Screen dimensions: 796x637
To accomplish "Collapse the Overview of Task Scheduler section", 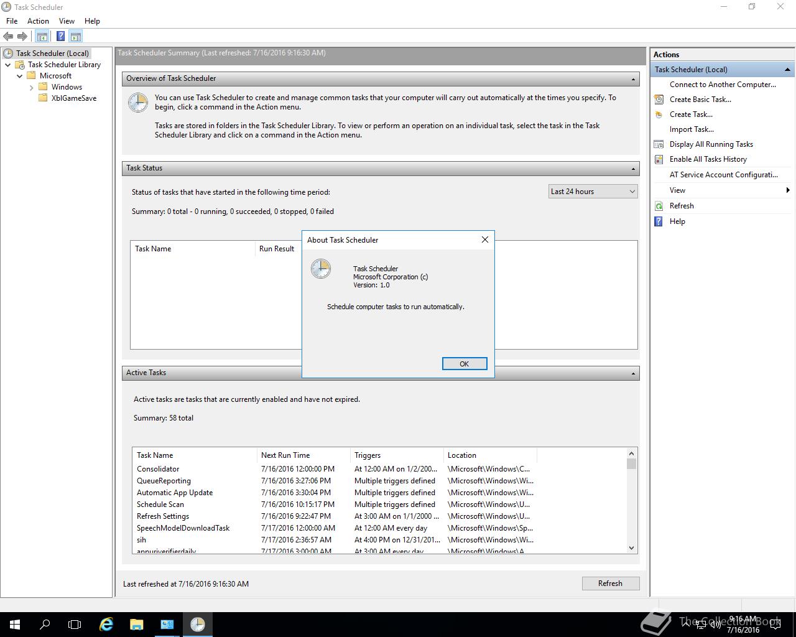I will [x=633, y=79].
